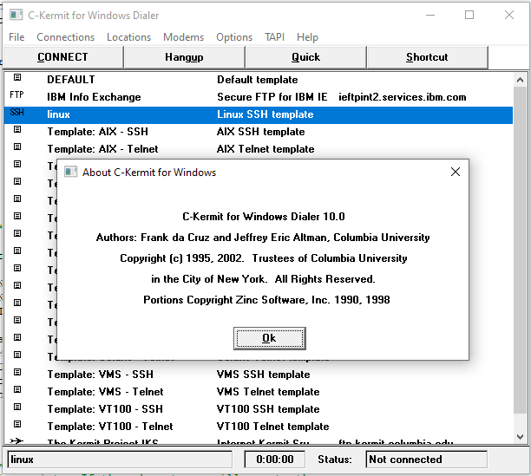Click the icon beside Template: VT100 - SSH
The height and width of the screenshot is (476, 531).
point(17,407)
